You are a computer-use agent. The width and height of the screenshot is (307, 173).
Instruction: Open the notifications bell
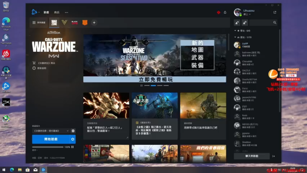(x=225, y=12)
